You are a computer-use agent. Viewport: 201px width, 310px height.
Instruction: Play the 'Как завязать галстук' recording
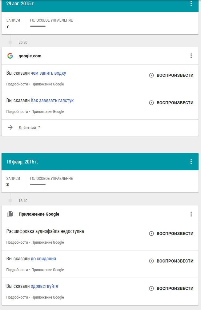pyautogui.click(x=171, y=103)
